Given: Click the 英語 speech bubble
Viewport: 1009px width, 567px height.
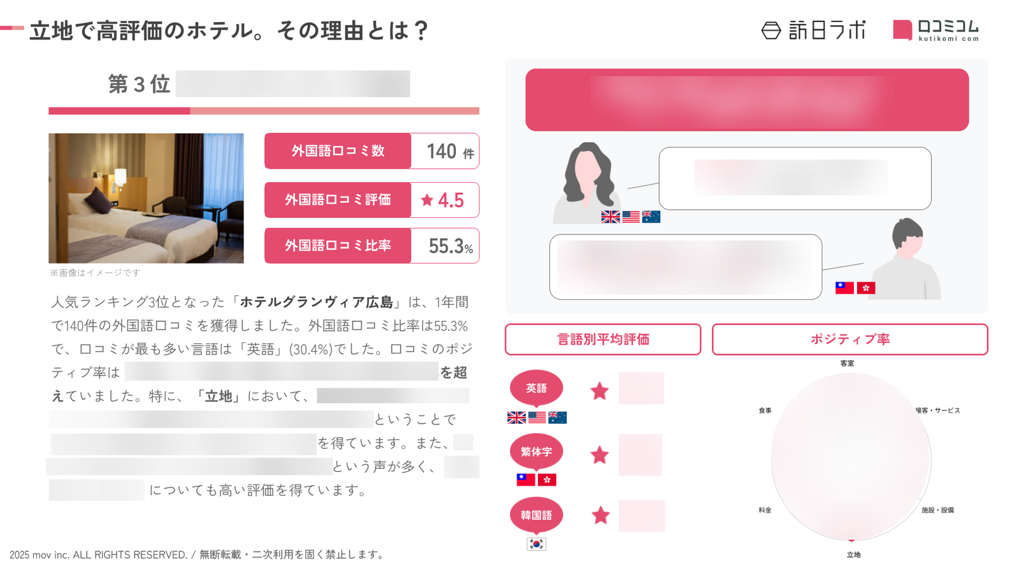Looking at the screenshot, I should [536, 388].
